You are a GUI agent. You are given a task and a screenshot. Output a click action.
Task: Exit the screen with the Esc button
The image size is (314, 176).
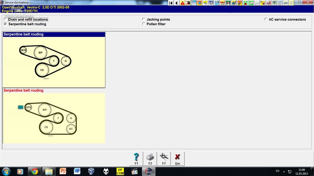click(x=178, y=159)
